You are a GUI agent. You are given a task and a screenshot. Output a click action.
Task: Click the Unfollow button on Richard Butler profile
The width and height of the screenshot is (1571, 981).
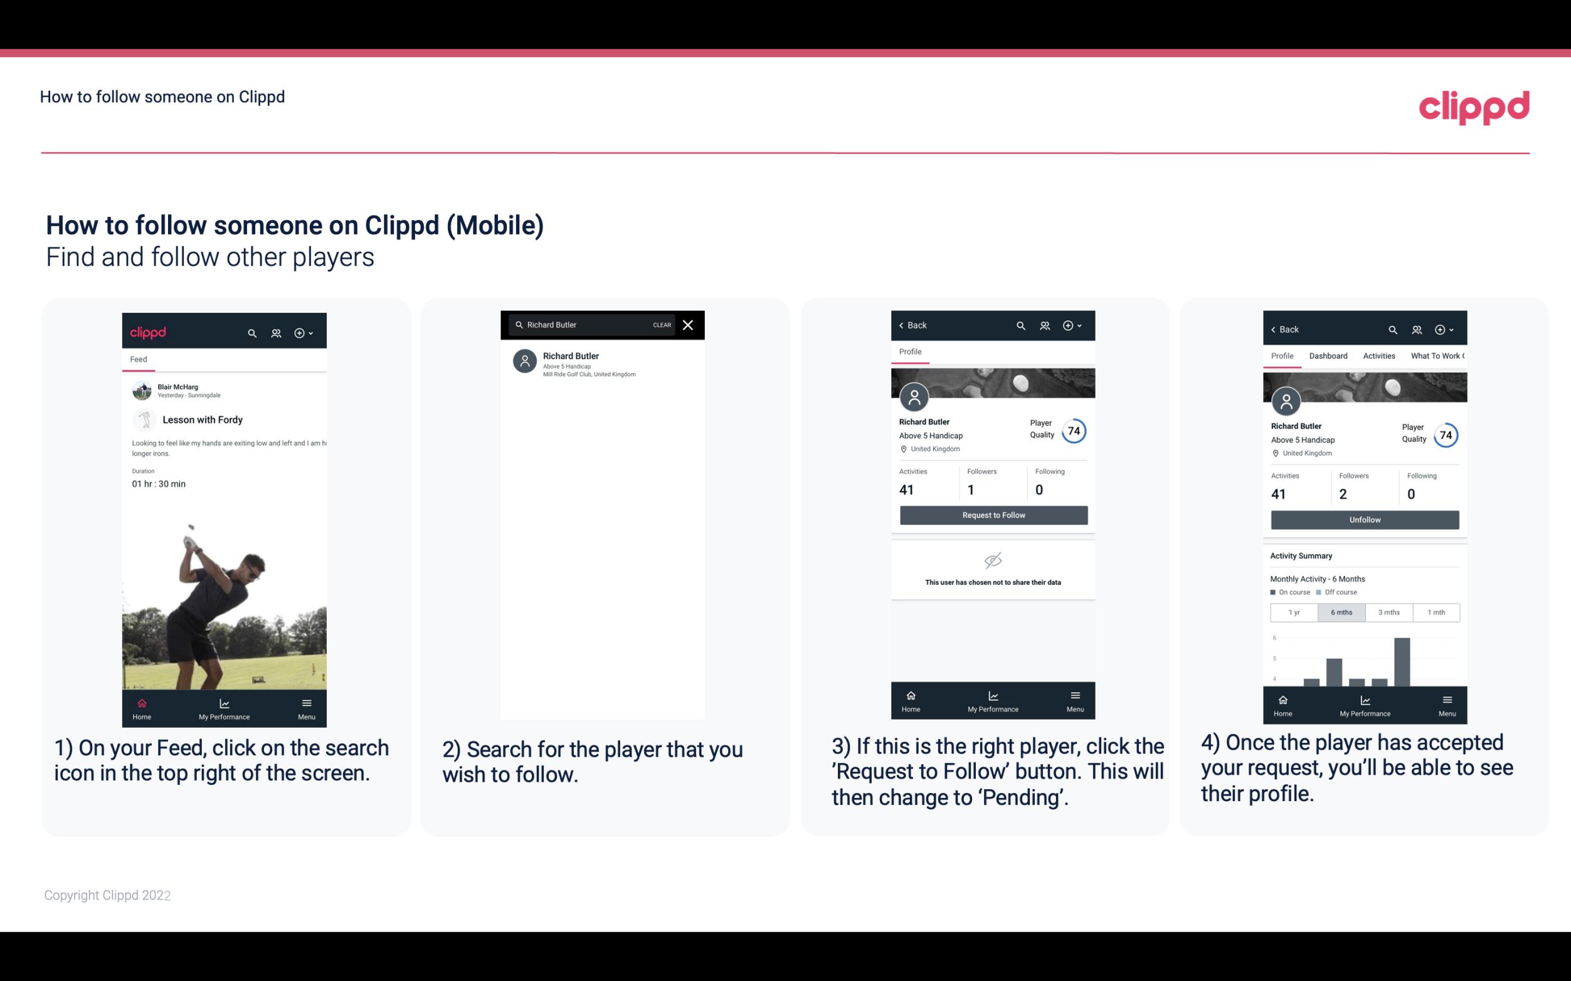tap(1364, 519)
